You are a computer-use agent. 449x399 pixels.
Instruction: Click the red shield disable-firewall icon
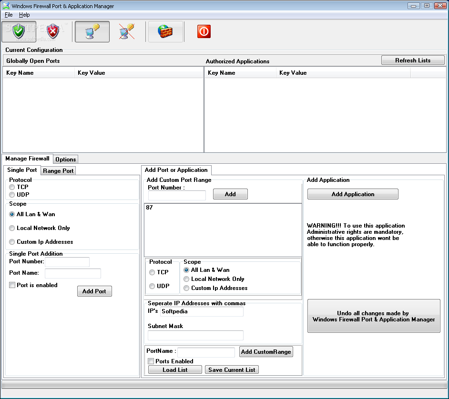point(53,31)
